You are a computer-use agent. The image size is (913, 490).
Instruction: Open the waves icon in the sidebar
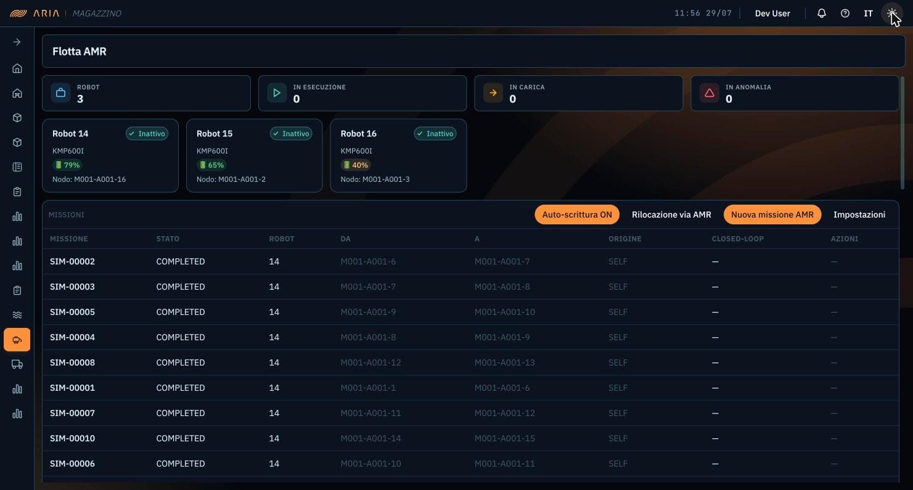(17, 315)
